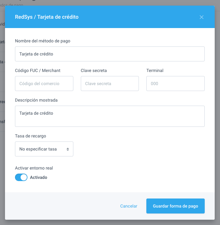Click the Descripción mostrada label
Screen dimensions: 220x225
tap(36, 100)
